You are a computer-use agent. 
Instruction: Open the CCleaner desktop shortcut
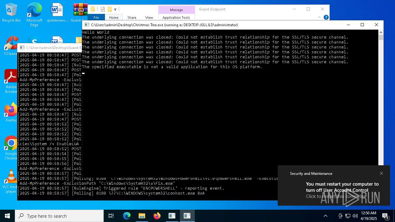11,46
